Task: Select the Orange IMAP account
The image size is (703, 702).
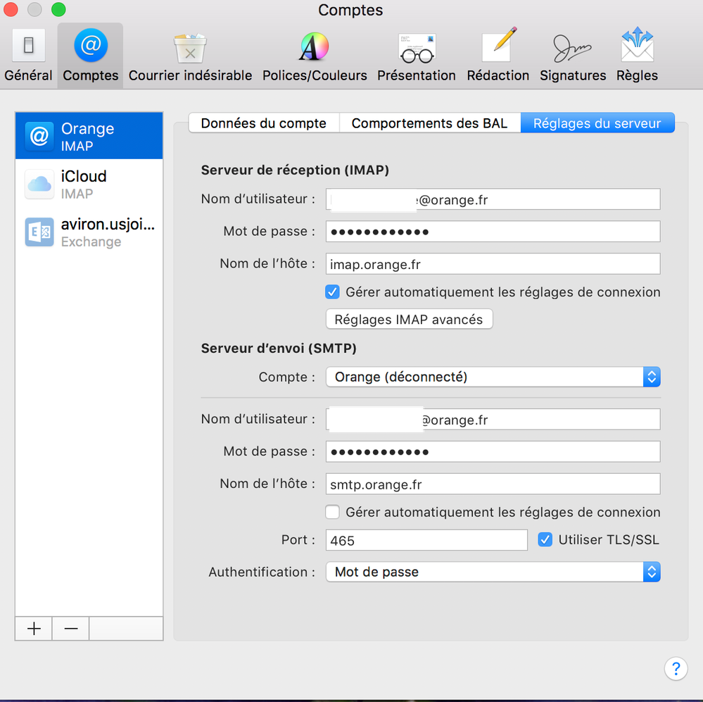Action: tap(89, 136)
